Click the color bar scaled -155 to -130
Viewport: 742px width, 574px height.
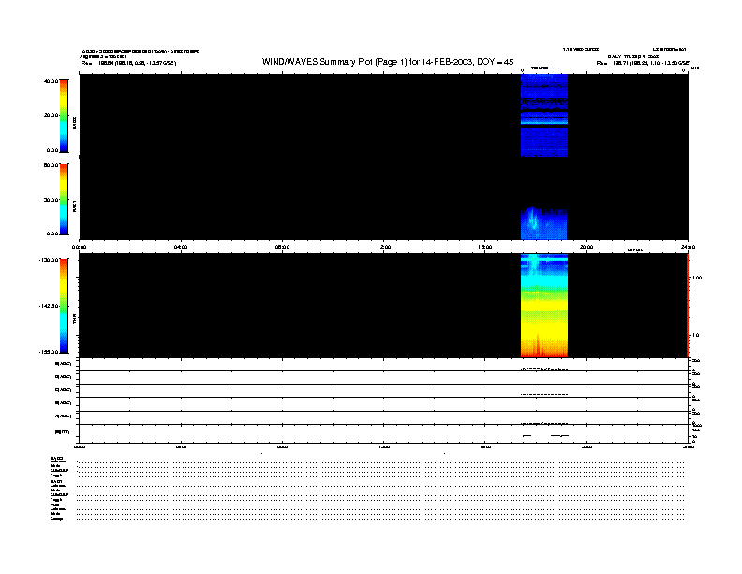point(64,306)
